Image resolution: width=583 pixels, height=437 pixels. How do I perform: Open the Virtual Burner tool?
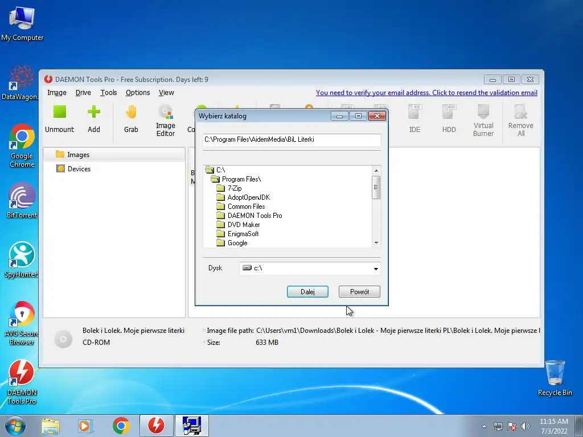(483, 121)
